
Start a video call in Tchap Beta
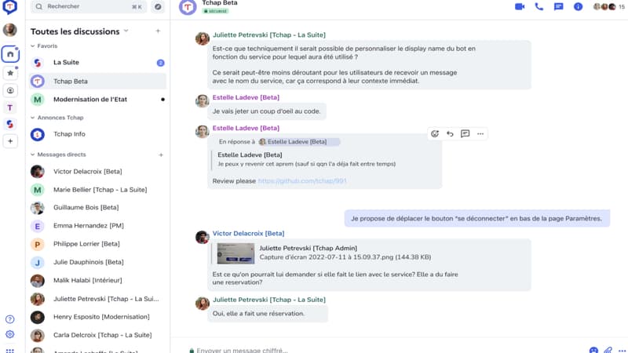pyautogui.click(x=520, y=7)
